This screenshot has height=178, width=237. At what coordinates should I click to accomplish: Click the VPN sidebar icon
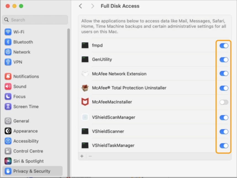point(18,62)
